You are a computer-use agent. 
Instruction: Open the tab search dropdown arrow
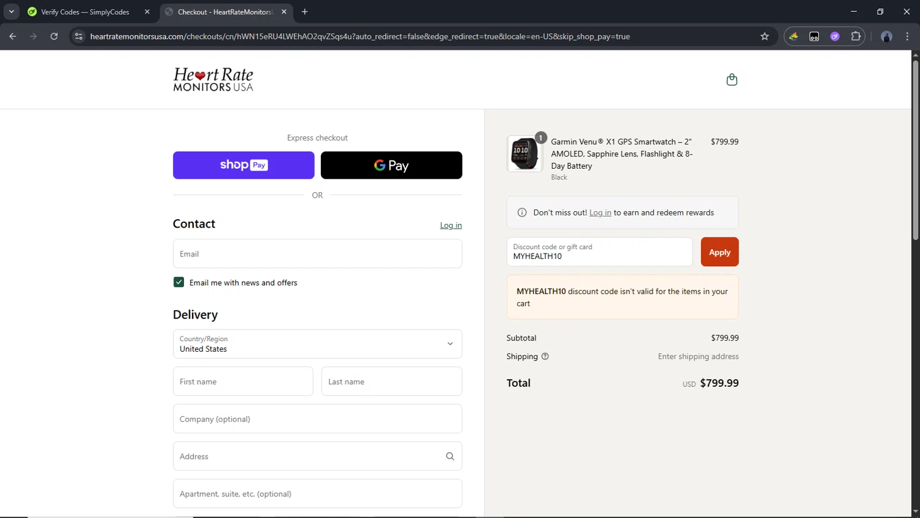pos(11,12)
